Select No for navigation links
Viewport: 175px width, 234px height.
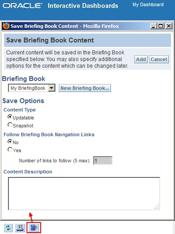coord(10,141)
